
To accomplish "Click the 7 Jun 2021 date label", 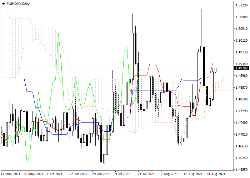I will 55,174.
